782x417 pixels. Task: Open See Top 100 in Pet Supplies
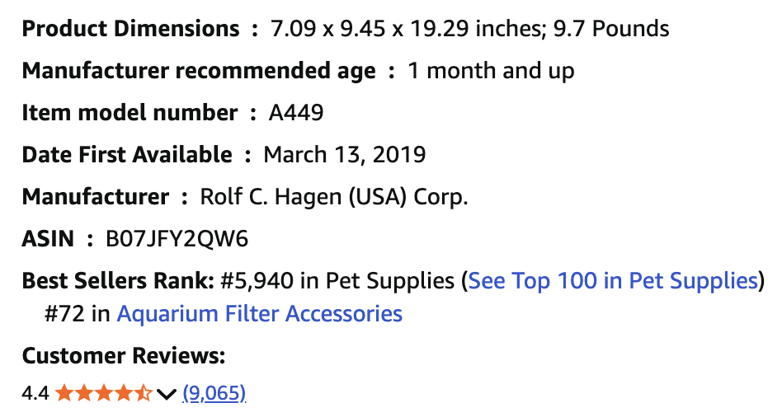point(613,281)
